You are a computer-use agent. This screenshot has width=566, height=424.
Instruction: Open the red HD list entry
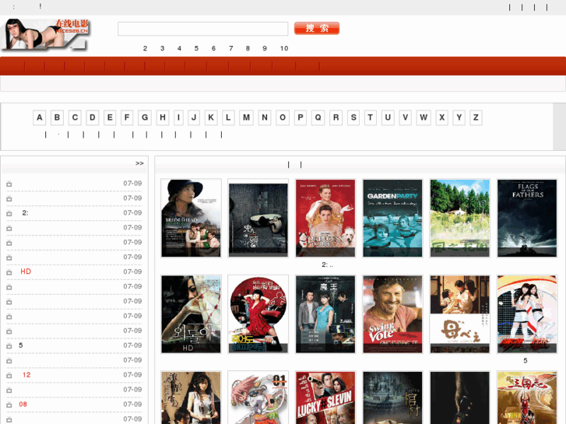click(26, 272)
